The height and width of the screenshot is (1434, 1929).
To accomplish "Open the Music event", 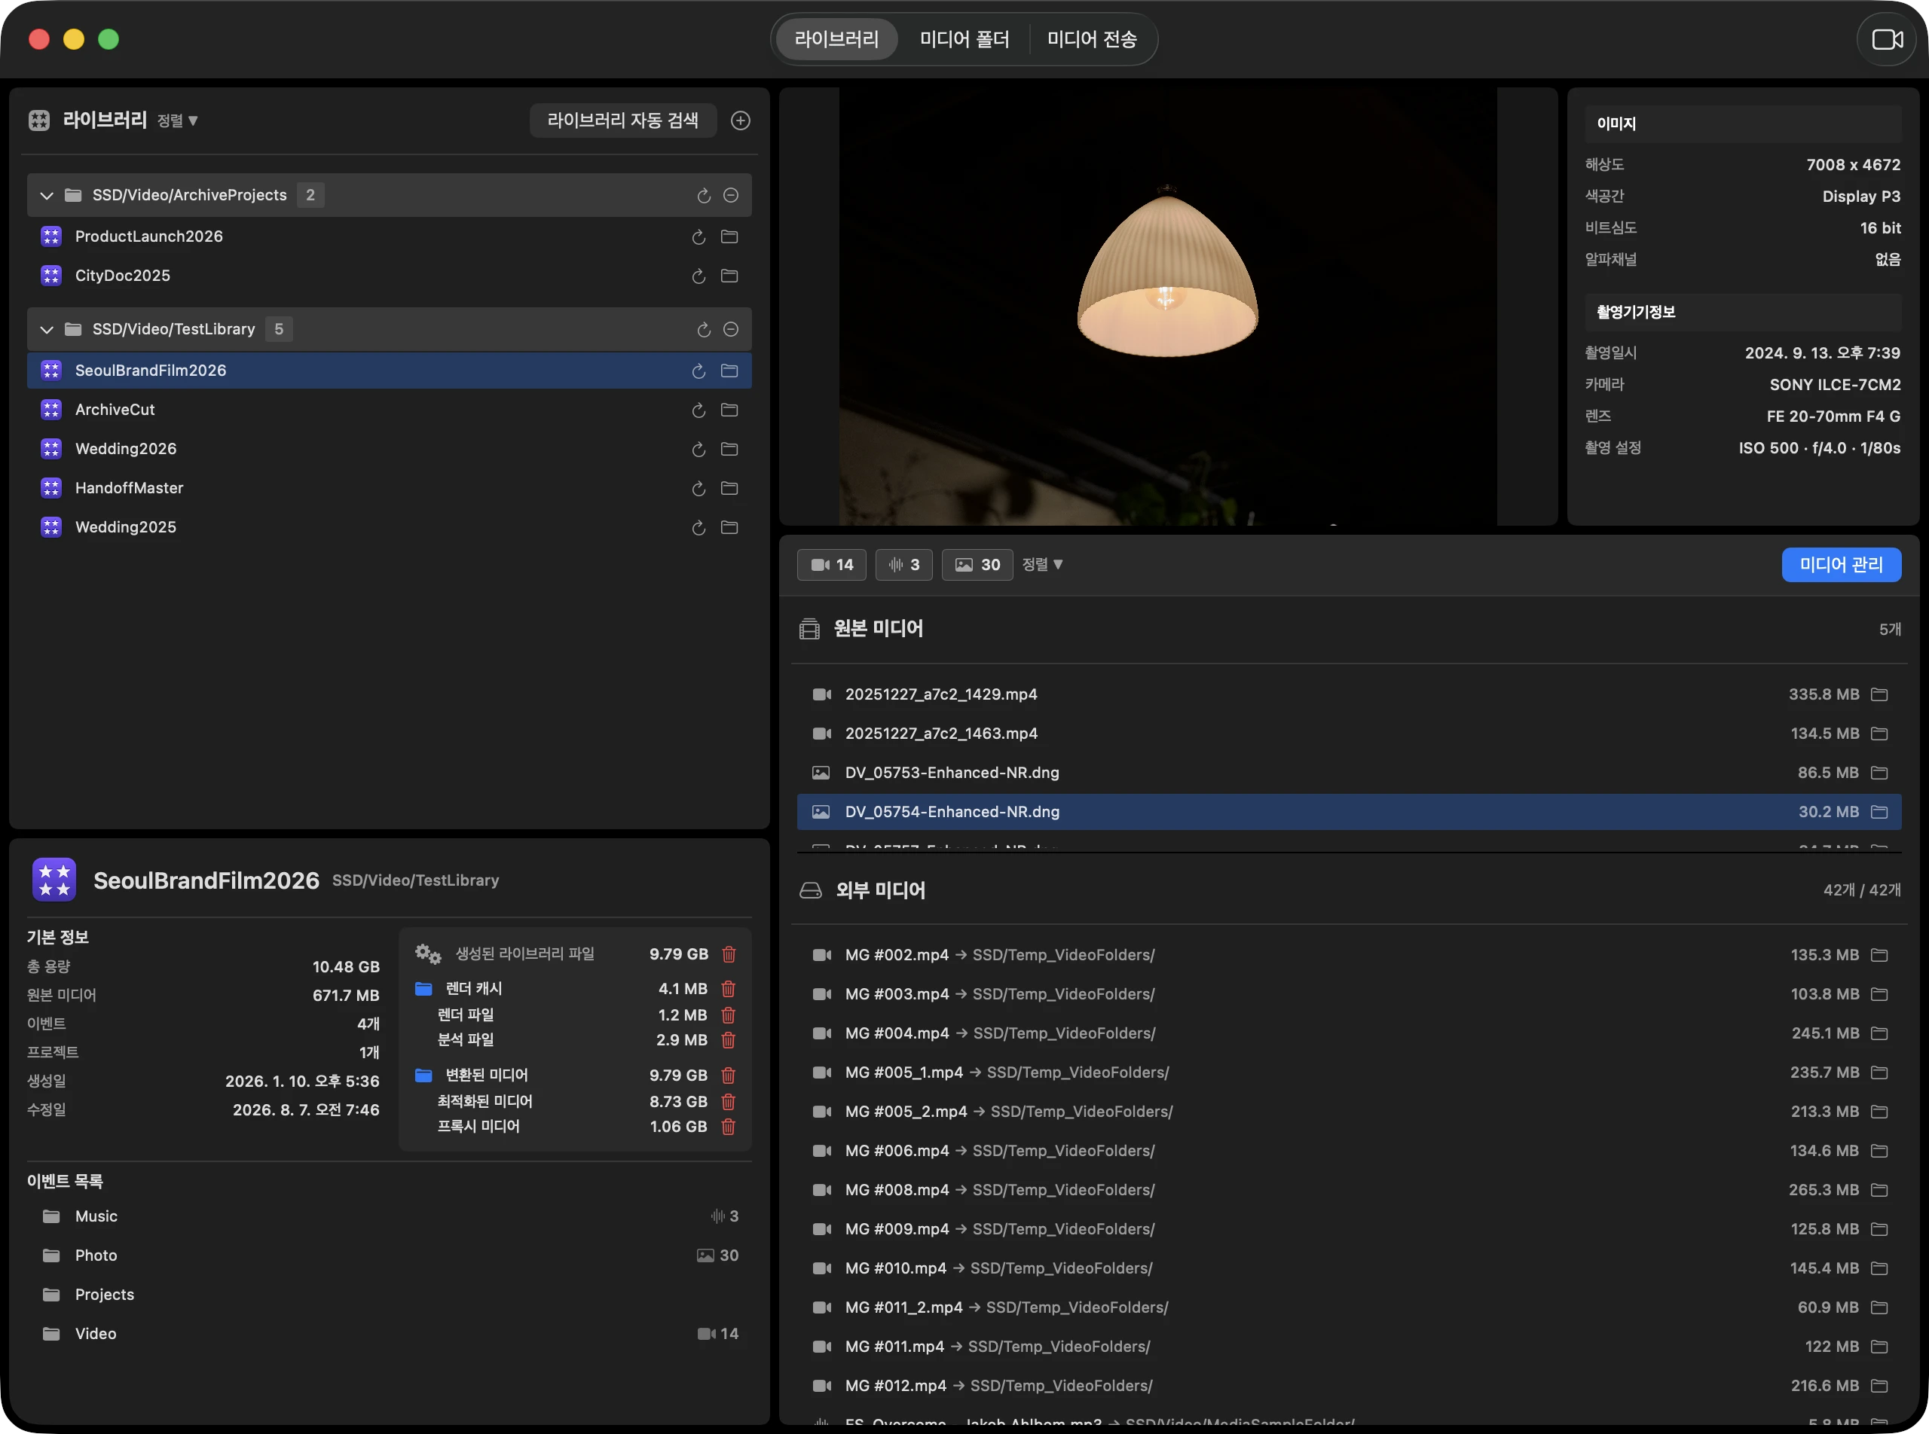I will 389,1217.
